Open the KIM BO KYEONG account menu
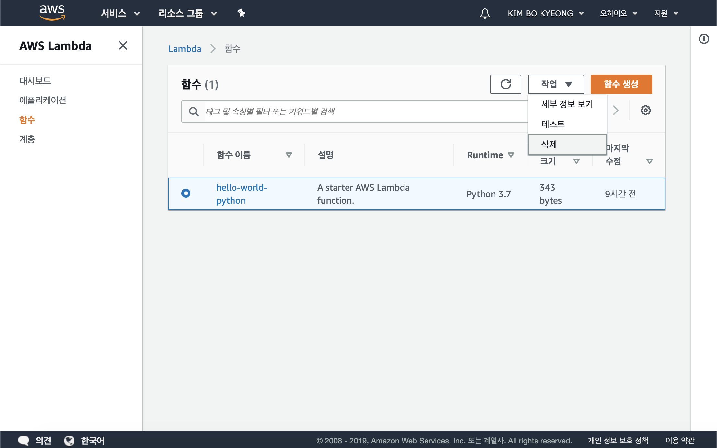The image size is (717, 448). 546,13
